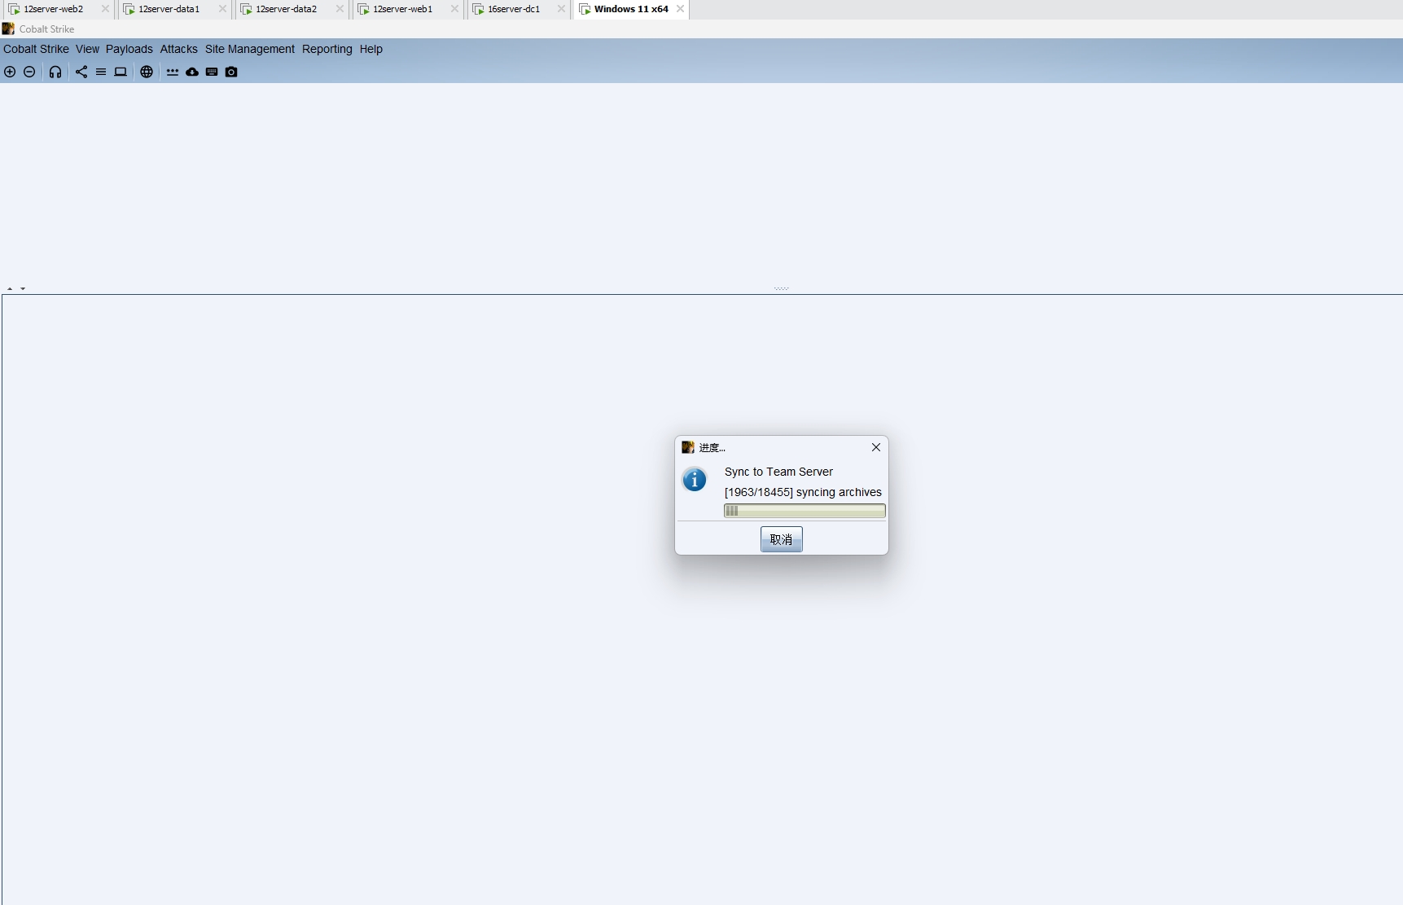
Task: Click the syncing archives progress bar
Action: 804,511
